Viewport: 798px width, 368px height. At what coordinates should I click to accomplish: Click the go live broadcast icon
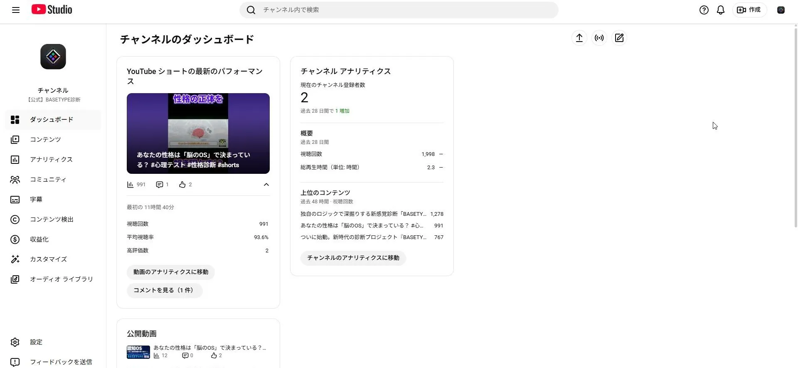coord(599,38)
